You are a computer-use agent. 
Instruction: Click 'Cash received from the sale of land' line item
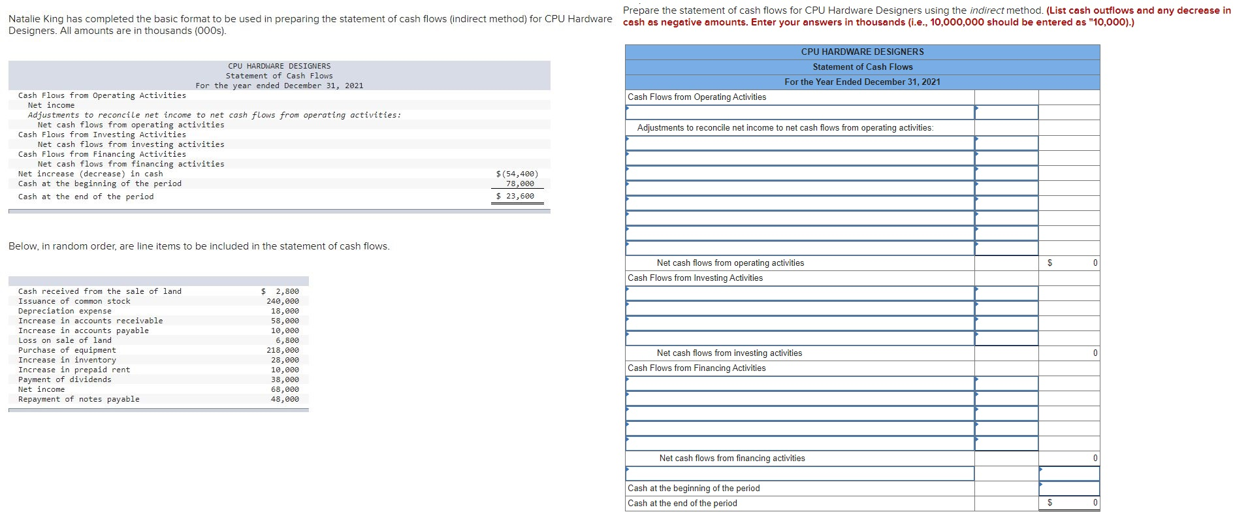tap(100, 291)
